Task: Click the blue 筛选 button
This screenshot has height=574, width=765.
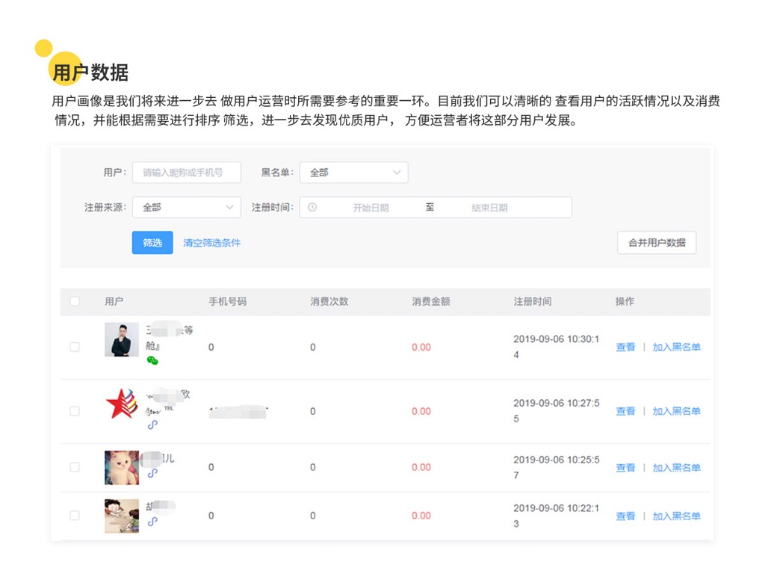Action: pos(152,243)
